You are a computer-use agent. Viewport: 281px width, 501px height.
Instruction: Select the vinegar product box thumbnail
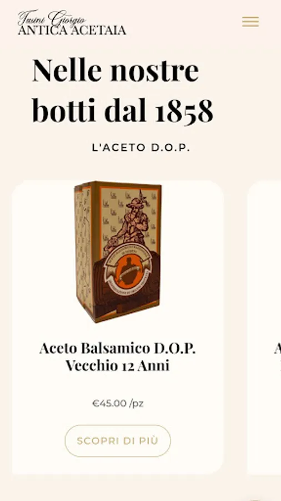click(x=118, y=252)
